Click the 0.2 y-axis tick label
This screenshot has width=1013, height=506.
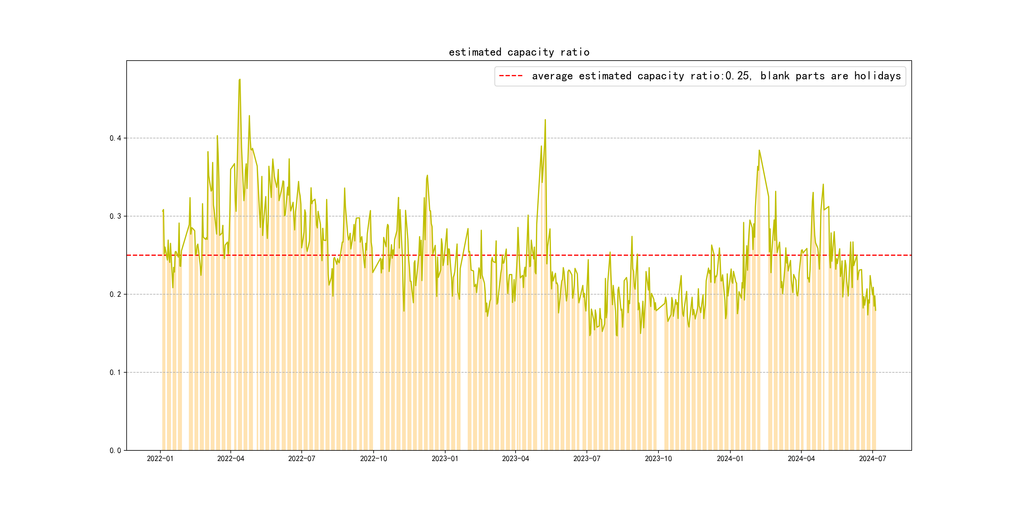pos(115,294)
